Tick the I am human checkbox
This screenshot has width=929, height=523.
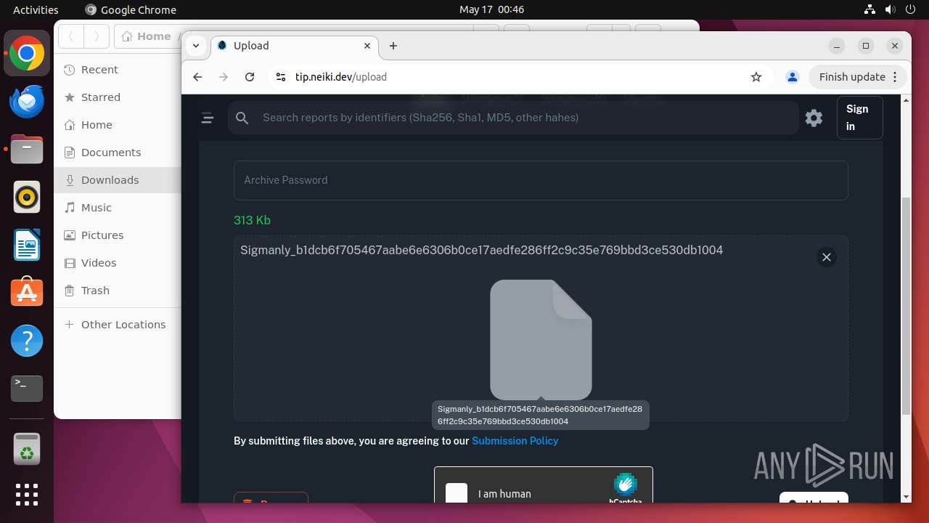457,493
